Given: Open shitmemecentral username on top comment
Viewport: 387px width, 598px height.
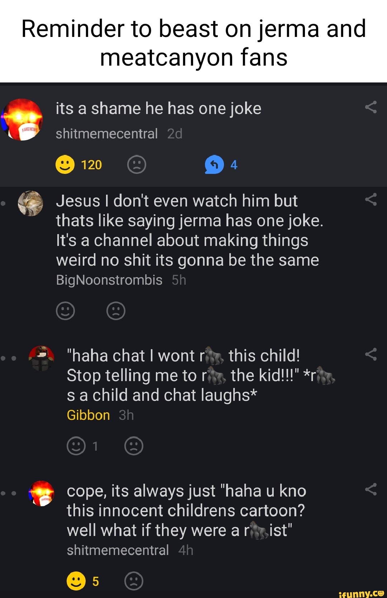Looking at the screenshot, I should click(106, 134).
